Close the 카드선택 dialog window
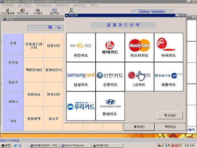Viewport: 197px width, 148px height. tap(184, 15)
